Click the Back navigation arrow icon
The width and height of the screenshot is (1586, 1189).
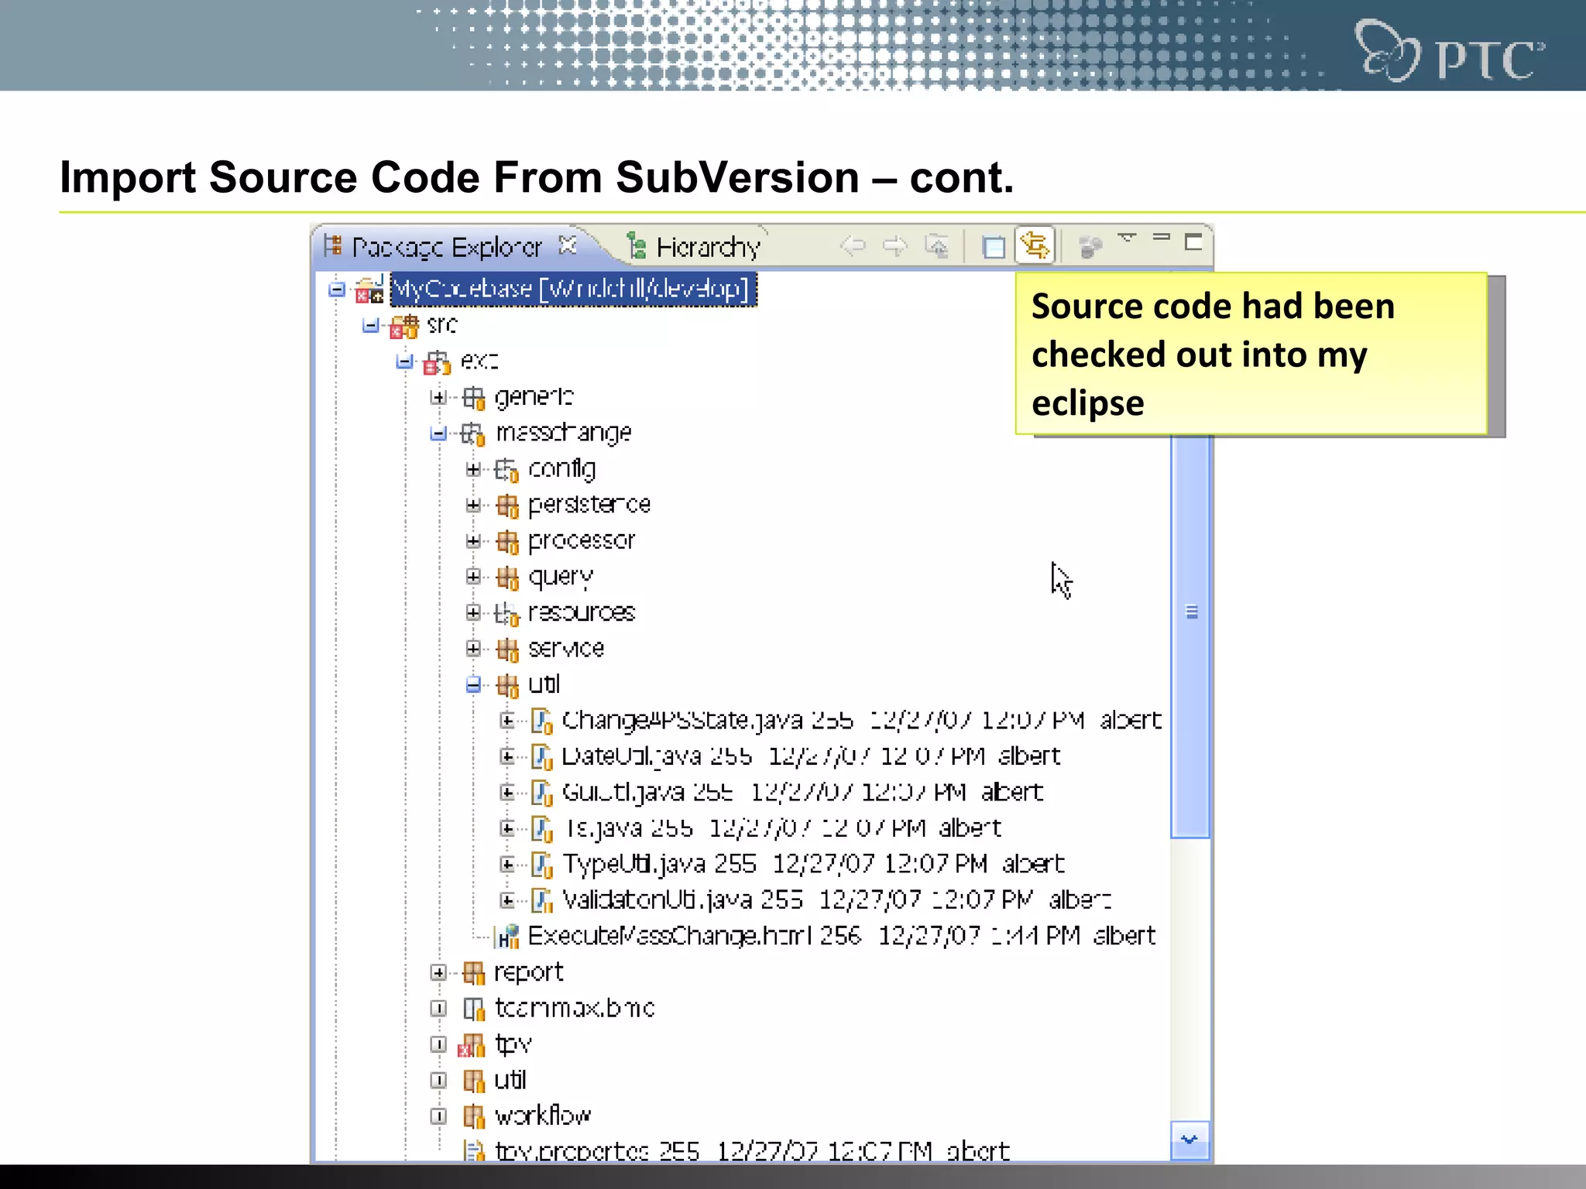pos(853,246)
